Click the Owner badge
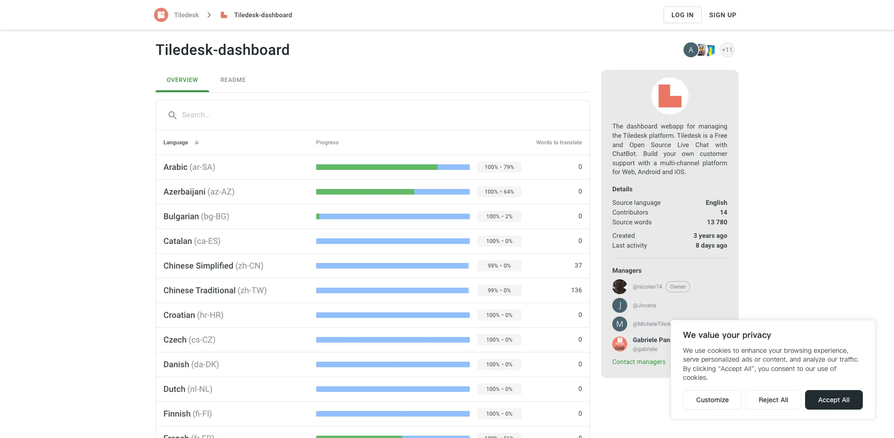 coord(678,287)
